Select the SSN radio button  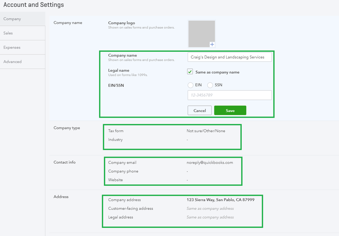tap(210, 85)
